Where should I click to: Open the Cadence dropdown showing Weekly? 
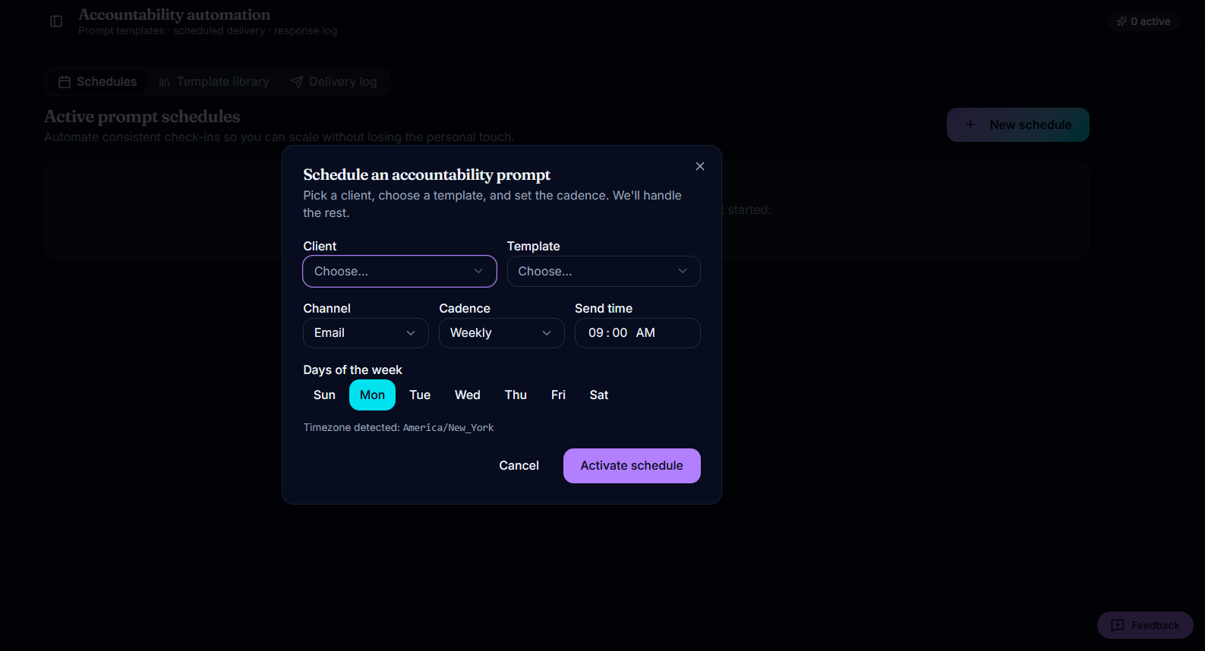tap(502, 333)
